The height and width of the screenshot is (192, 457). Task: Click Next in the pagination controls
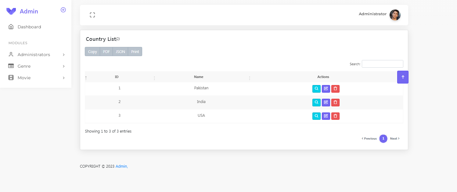point(394,138)
